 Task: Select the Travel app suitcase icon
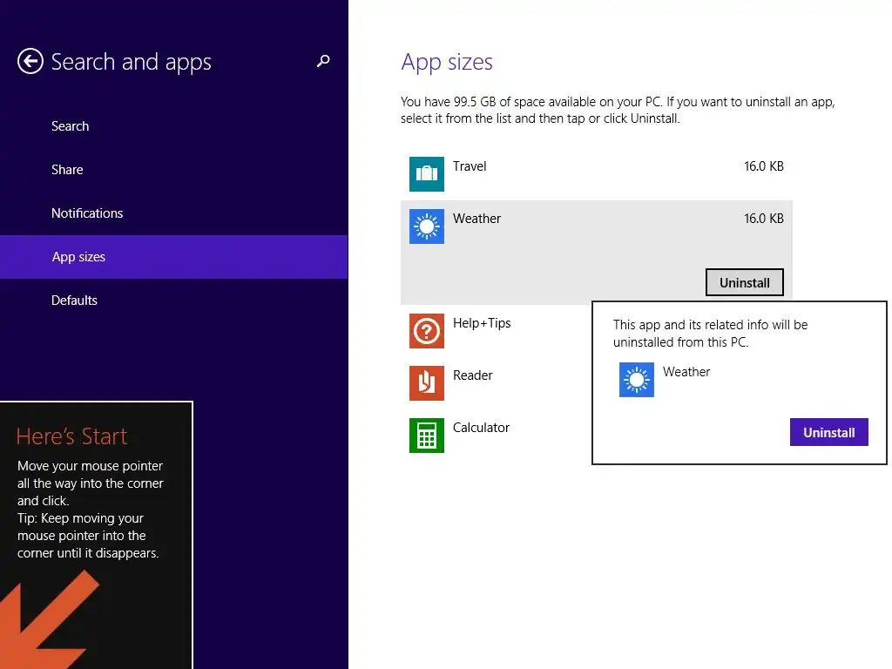pos(427,174)
